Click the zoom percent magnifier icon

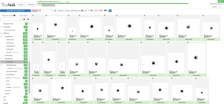pyautogui.click(x=91, y=11)
